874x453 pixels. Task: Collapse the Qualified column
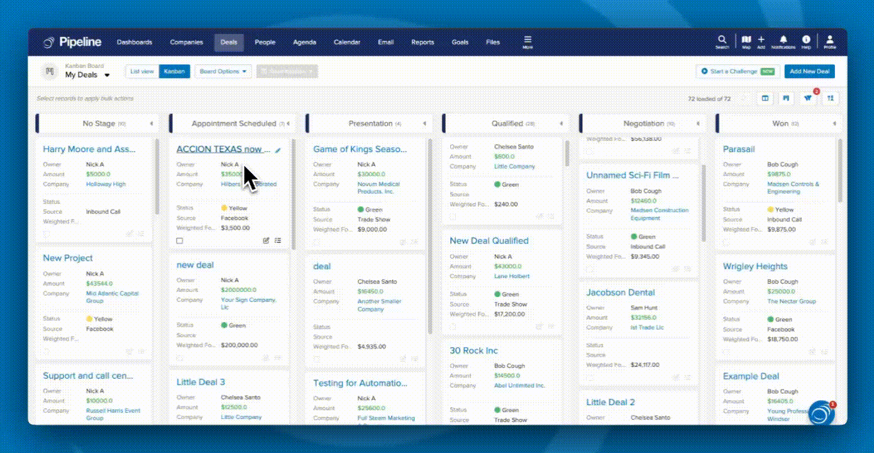pos(561,123)
